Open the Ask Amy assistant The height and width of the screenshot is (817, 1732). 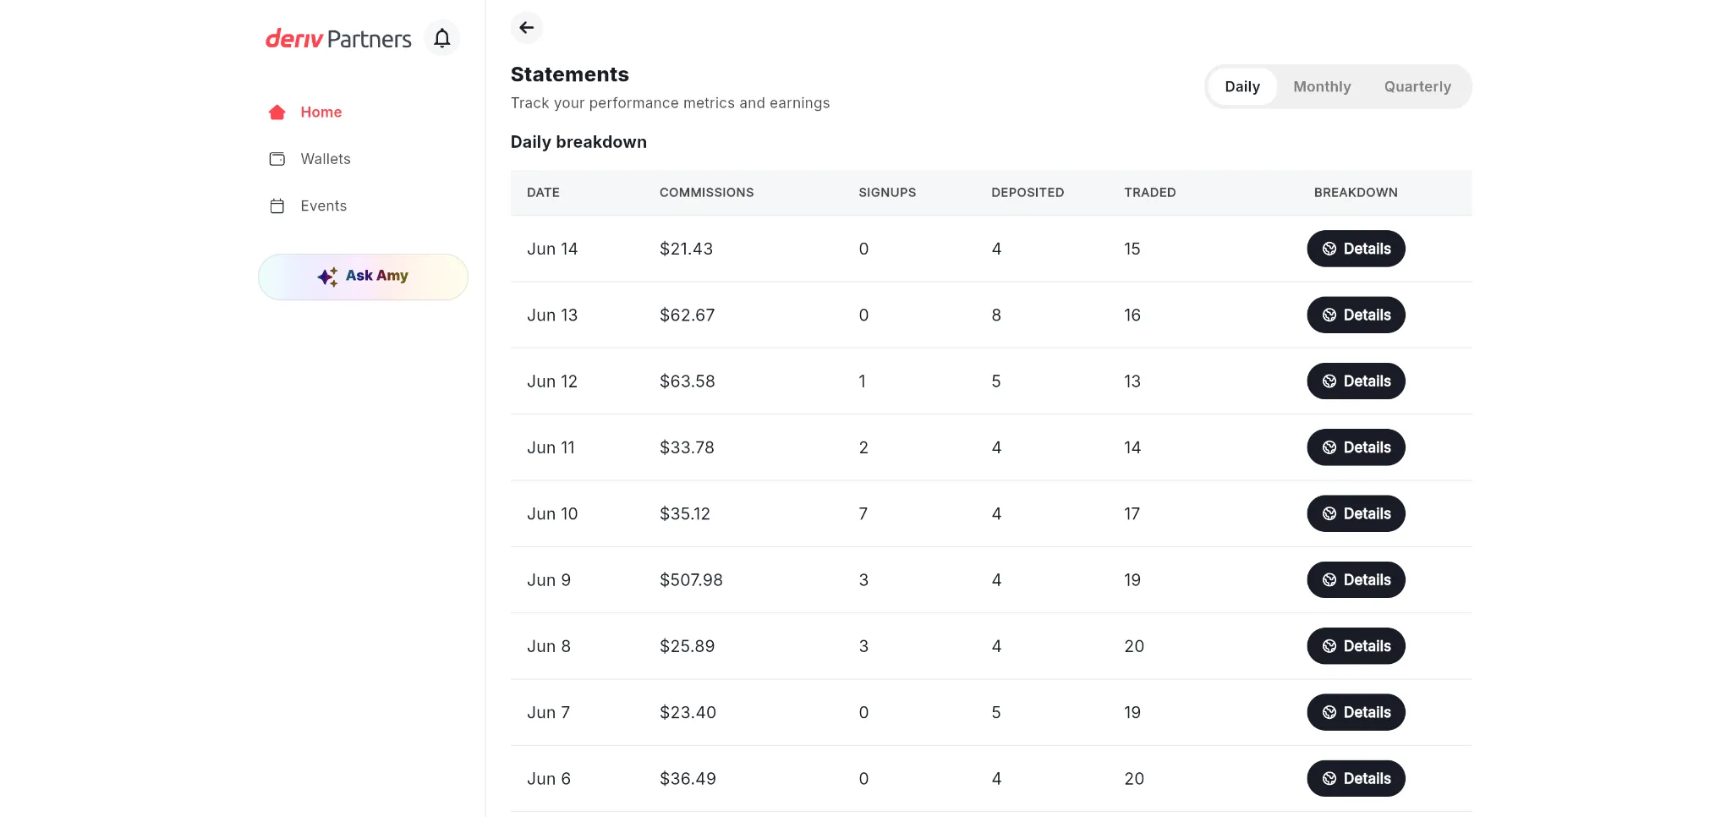[363, 277]
